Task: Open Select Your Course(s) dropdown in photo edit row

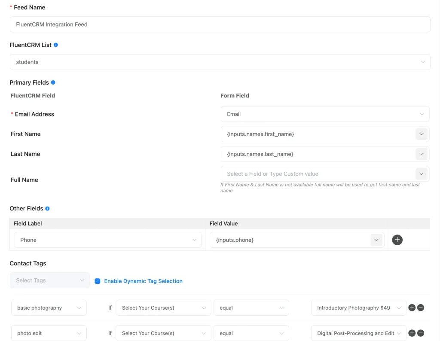Action: [163, 333]
